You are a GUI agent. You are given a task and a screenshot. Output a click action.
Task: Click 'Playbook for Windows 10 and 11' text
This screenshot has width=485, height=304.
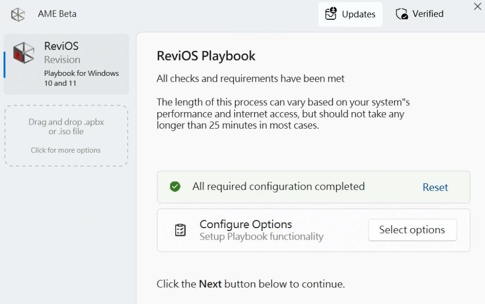click(x=81, y=78)
